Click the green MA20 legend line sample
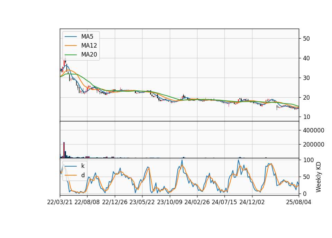The image size is (332, 238). (x=71, y=55)
